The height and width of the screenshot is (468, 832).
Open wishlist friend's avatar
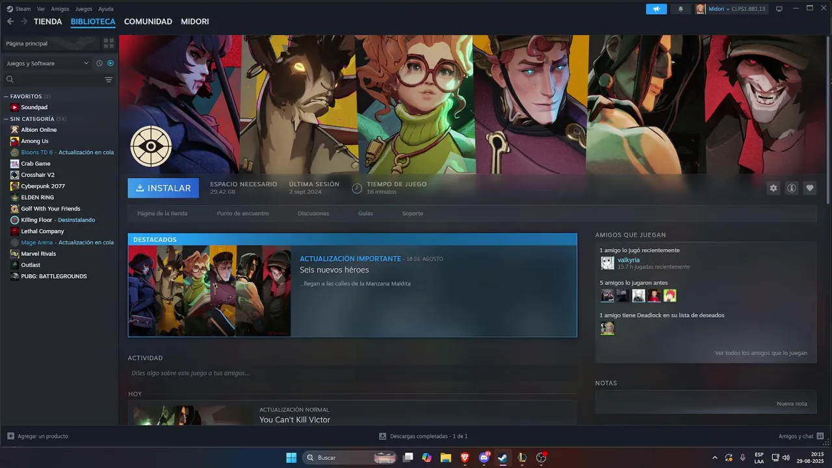607,328
